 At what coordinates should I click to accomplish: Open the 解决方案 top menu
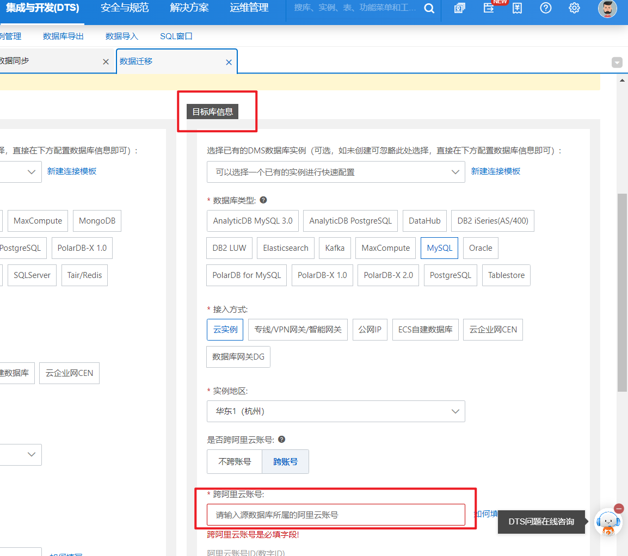pyautogui.click(x=189, y=8)
